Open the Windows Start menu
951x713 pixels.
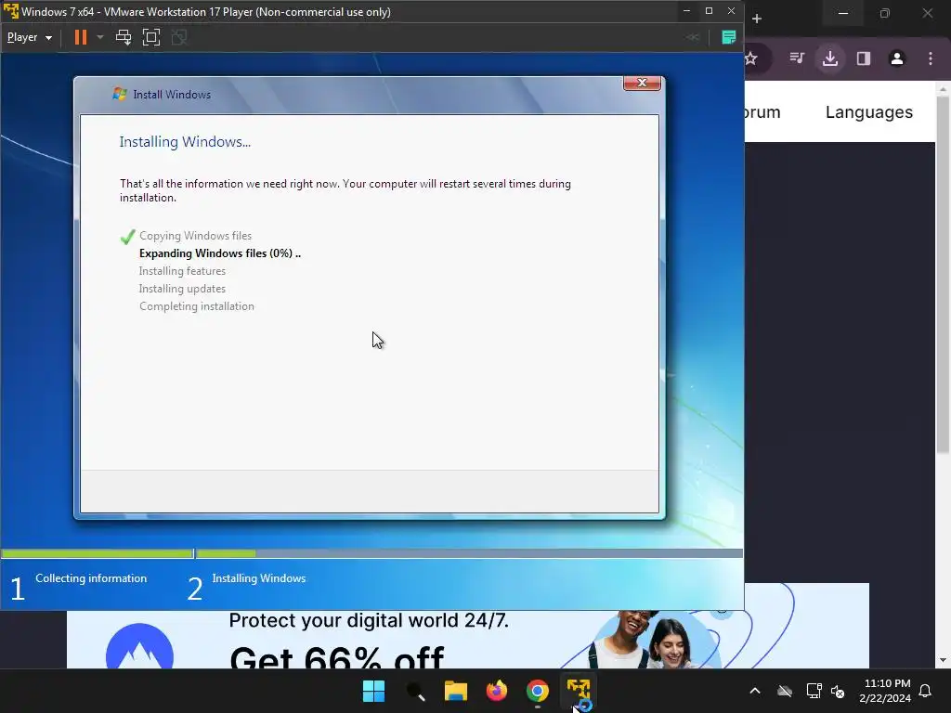[373, 691]
